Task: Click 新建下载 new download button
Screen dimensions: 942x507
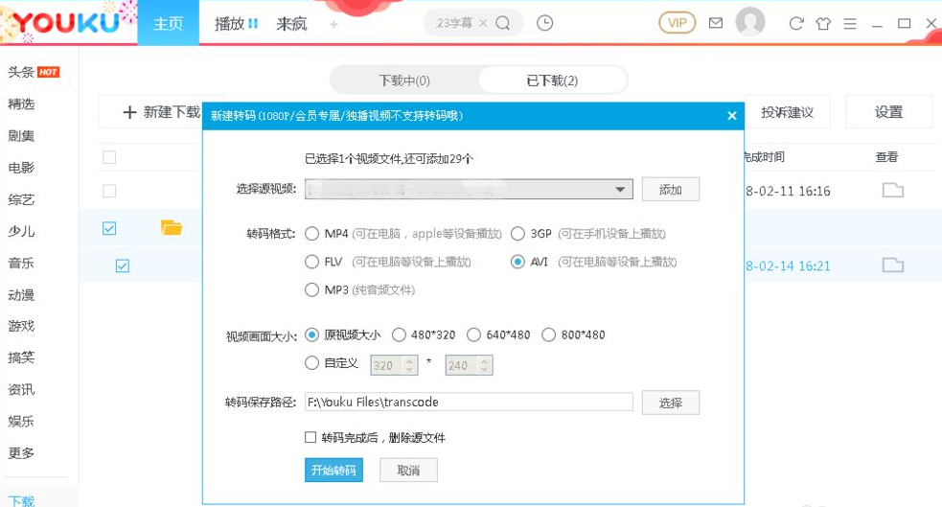Action: [161, 112]
